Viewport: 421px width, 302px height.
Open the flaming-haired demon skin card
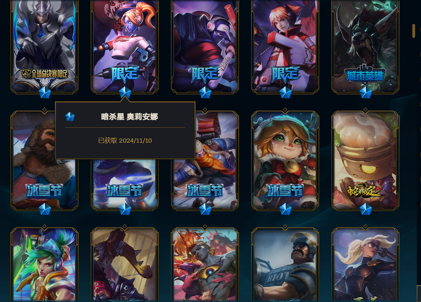pos(205,265)
